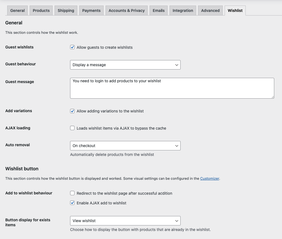
Task: Go to the Payments tab
Action: (91, 11)
